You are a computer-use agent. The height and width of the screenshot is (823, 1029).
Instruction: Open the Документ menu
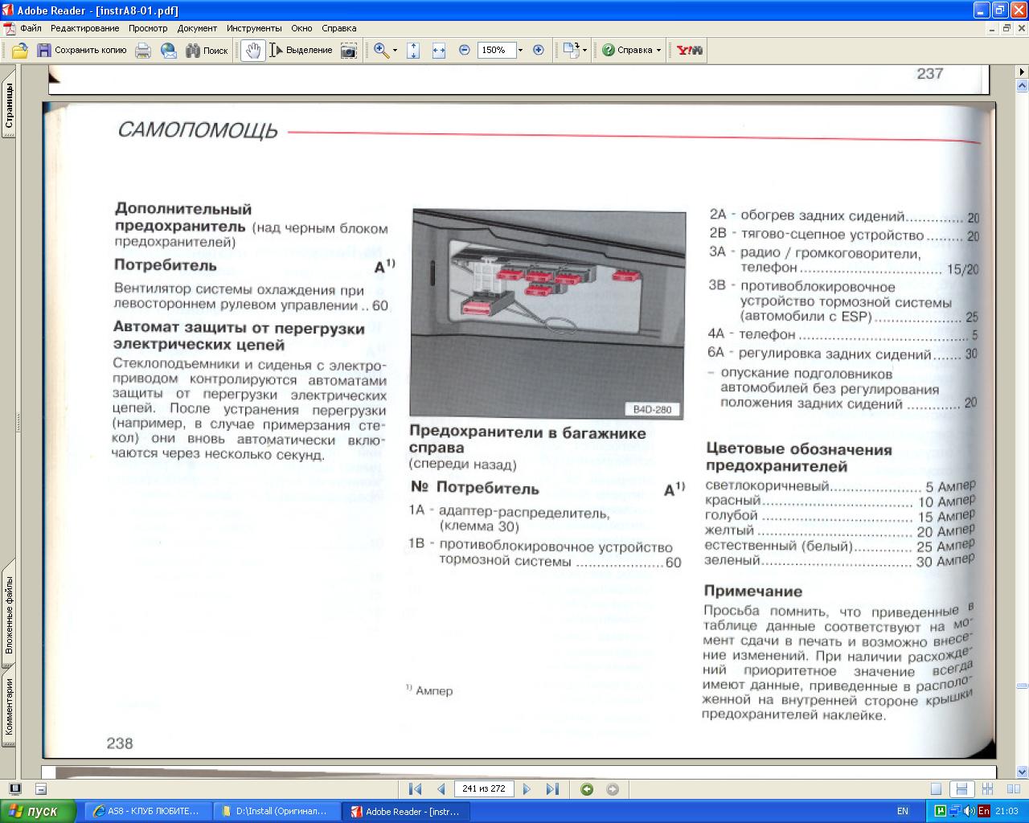(x=197, y=28)
